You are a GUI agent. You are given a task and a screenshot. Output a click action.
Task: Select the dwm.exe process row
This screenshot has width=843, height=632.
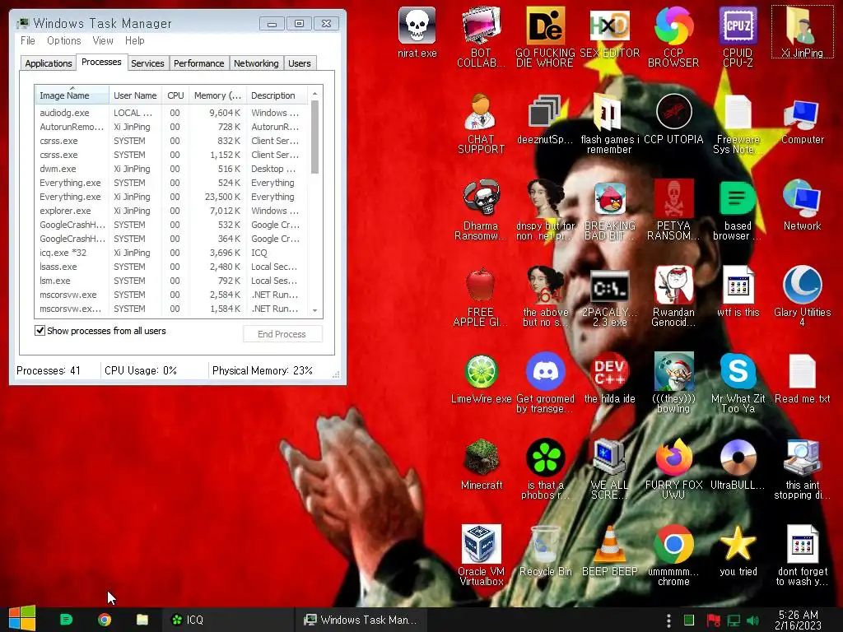[172, 169]
